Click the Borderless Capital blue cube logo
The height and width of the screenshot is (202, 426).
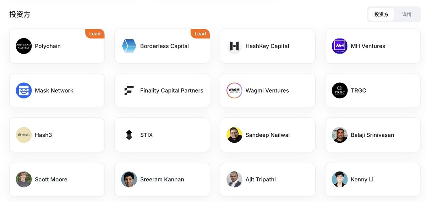(x=129, y=46)
